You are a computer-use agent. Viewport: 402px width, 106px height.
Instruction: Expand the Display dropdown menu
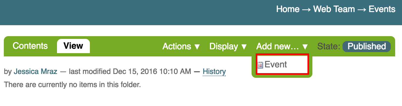228,46
